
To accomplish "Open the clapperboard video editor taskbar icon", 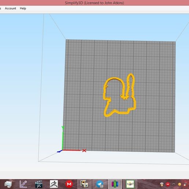I will [39, 184].
